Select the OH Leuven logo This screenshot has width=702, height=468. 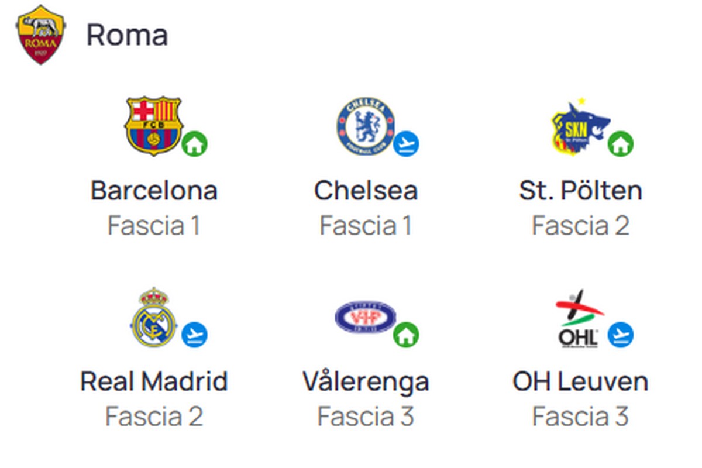coord(579,318)
